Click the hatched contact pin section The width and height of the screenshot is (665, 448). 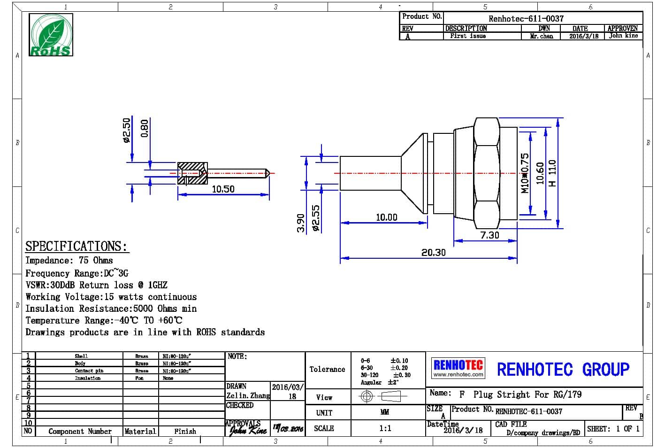click(x=192, y=173)
